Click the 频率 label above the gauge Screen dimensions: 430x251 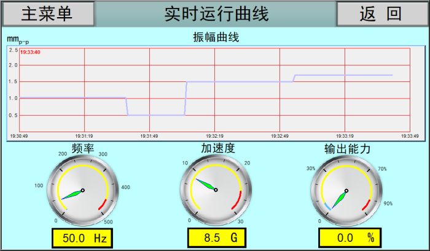[83, 148]
